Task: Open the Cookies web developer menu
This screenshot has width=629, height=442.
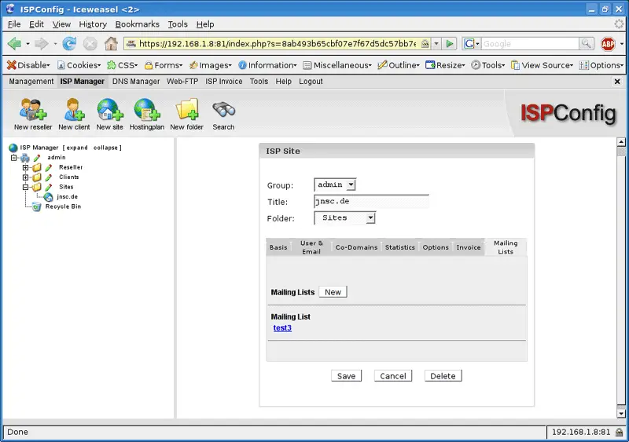Action: point(79,65)
